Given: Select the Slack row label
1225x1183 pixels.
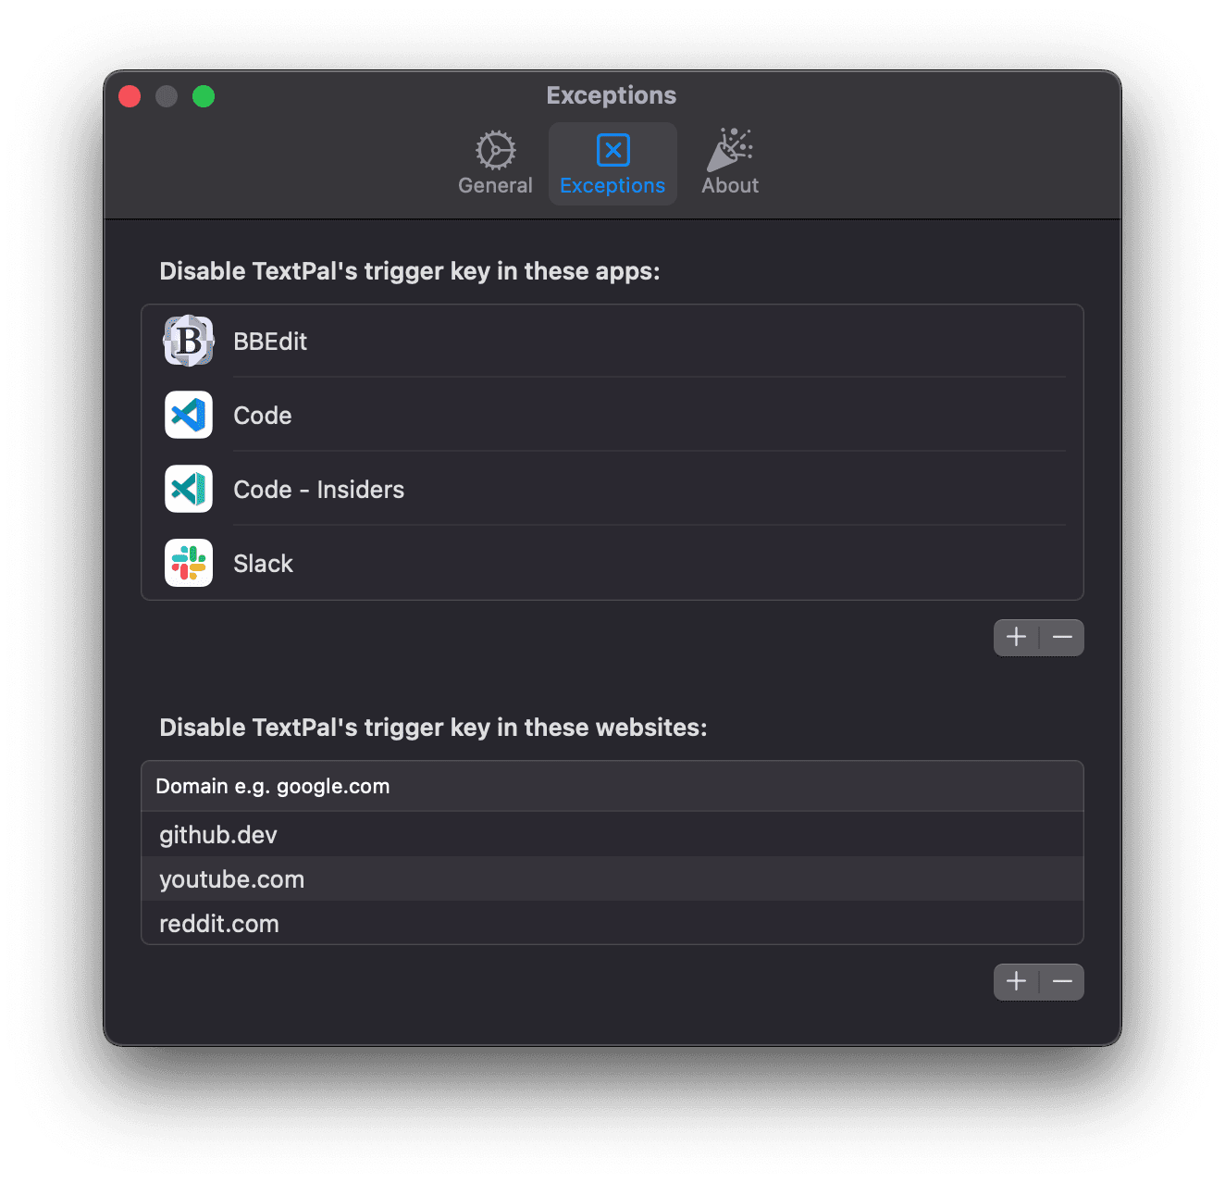Looking at the screenshot, I should pyautogui.click(x=263, y=564).
